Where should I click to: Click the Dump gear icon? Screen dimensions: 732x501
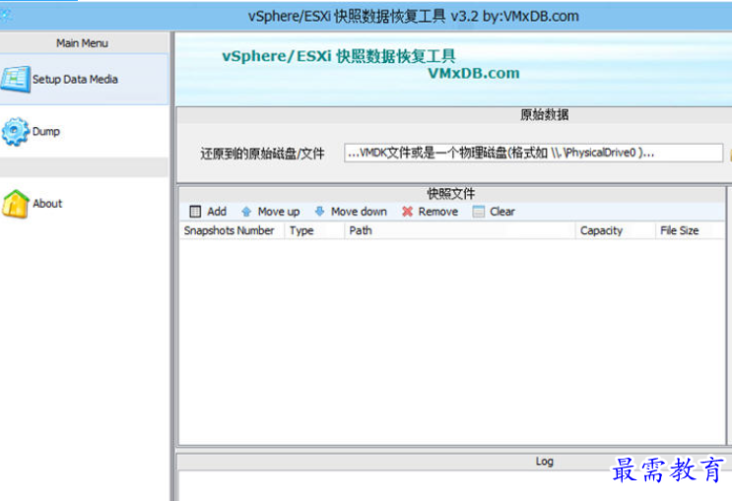[x=16, y=132]
